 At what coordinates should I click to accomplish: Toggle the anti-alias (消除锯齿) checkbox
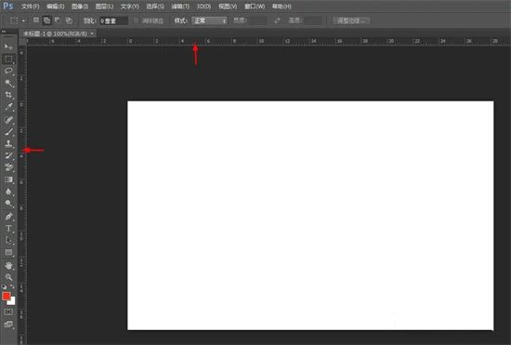[136, 20]
